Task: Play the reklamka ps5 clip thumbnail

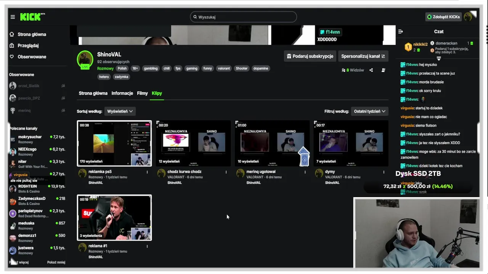Action: pos(114,143)
